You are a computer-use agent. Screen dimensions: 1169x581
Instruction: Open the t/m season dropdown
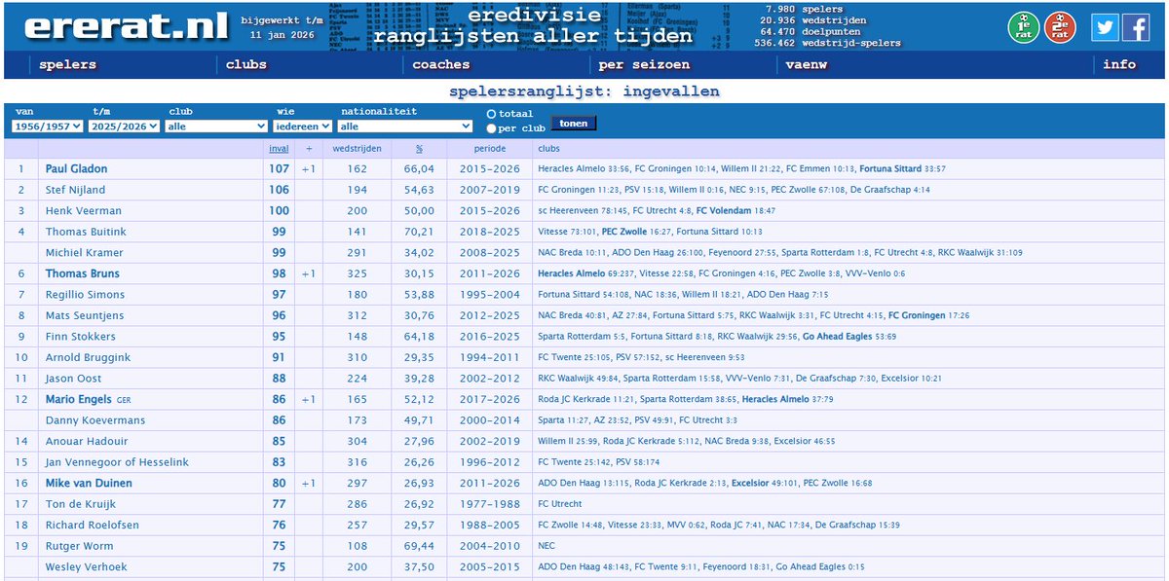125,127
